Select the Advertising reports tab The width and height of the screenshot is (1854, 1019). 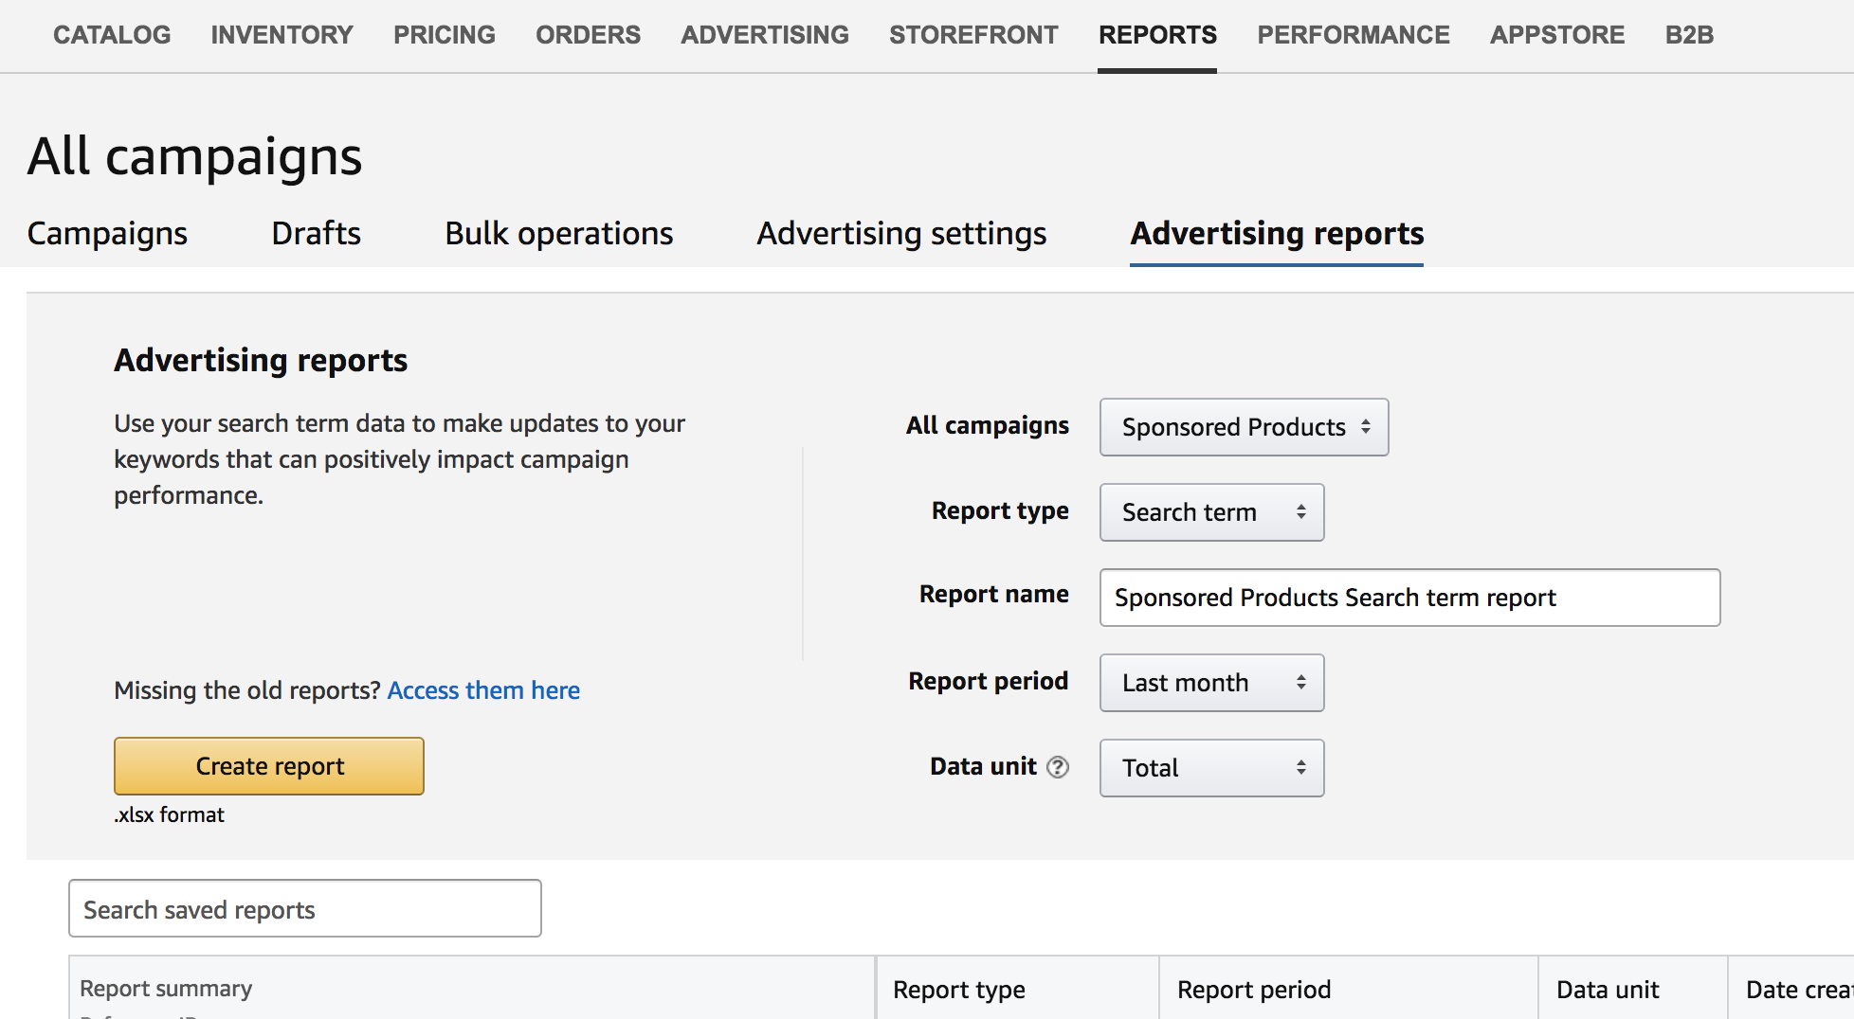[x=1277, y=233]
